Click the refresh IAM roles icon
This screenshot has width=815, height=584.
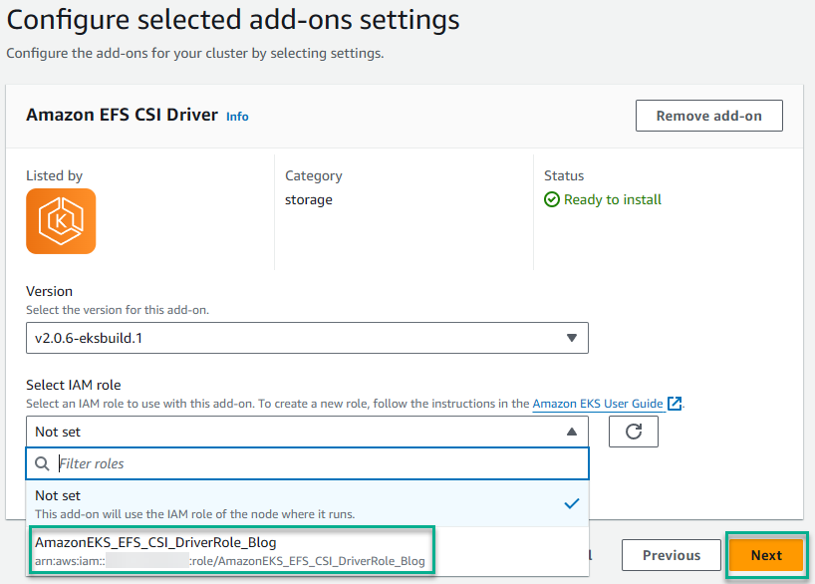click(635, 431)
